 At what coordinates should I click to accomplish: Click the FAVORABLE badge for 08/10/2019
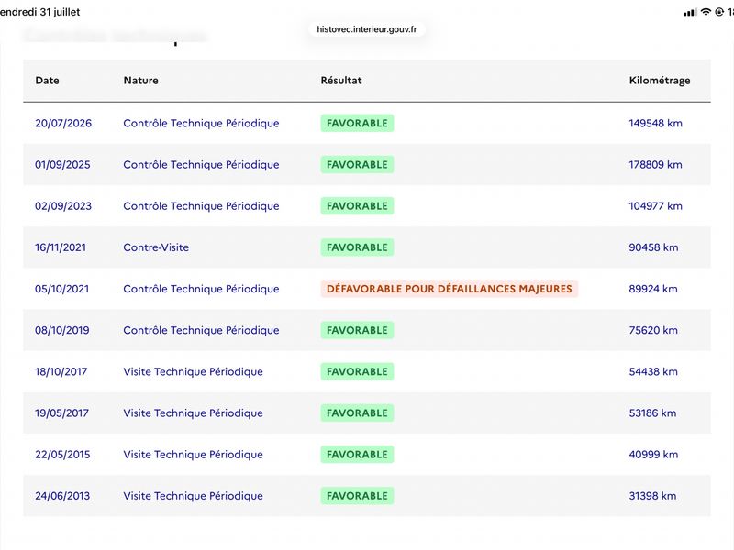tap(357, 330)
